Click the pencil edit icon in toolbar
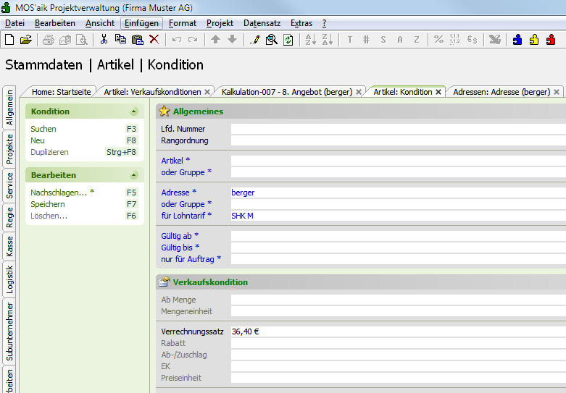 point(255,39)
